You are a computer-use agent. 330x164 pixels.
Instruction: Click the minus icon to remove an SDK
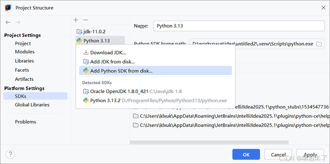point(85,20)
